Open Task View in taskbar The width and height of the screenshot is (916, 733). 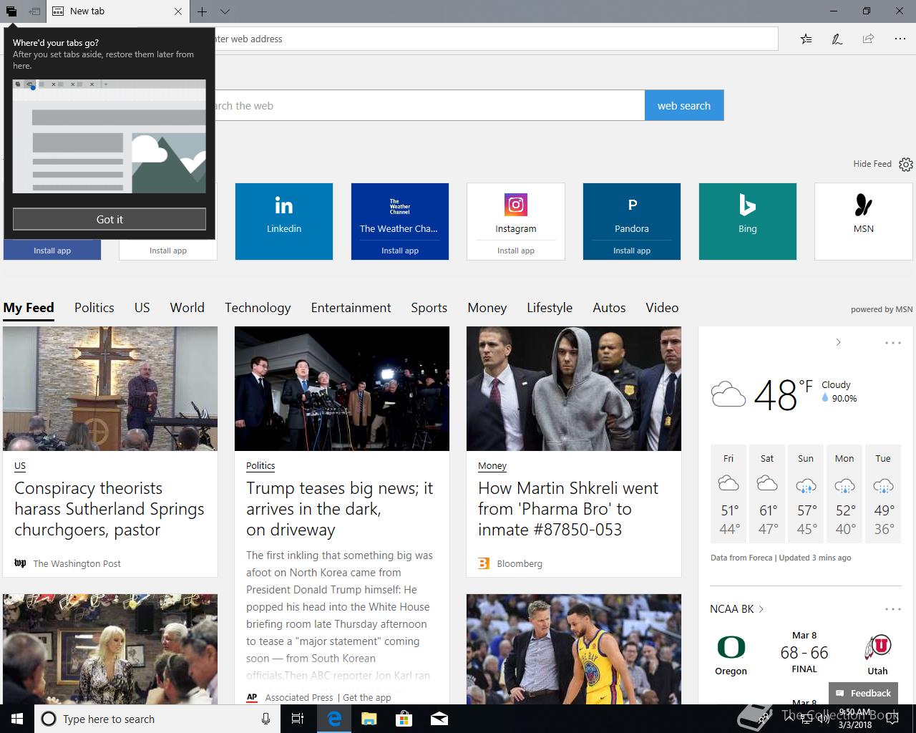click(x=298, y=719)
